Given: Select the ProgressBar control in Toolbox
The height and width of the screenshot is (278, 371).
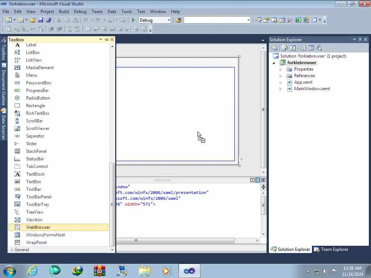Looking at the screenshot, I should (x=58, y=90).
